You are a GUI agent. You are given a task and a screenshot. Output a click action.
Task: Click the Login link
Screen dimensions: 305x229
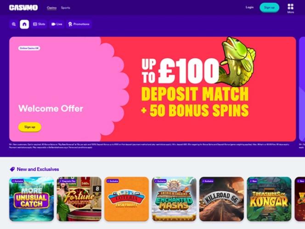coord(249,7)
